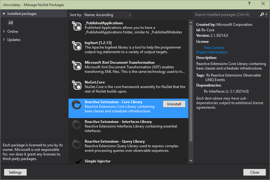270x180 pixels.
Task: Open the View License link
Action: [x=214, y=48]
